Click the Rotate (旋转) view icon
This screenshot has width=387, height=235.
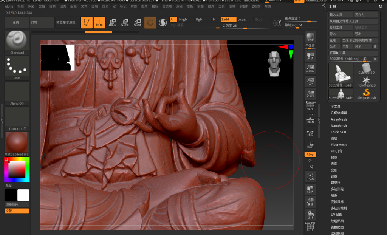point(310,215)
